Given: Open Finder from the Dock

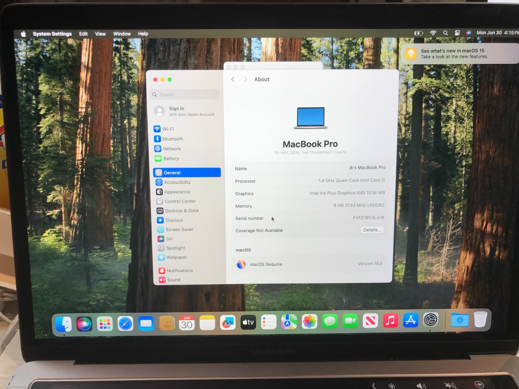Looking at the screenshot, I should tap(64, 324).
